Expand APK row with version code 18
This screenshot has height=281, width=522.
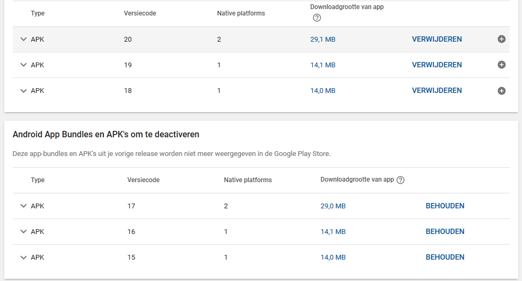pos(23,91)
